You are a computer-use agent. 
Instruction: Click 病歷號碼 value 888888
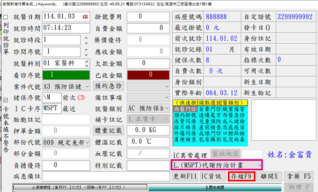tap(216, 16)
